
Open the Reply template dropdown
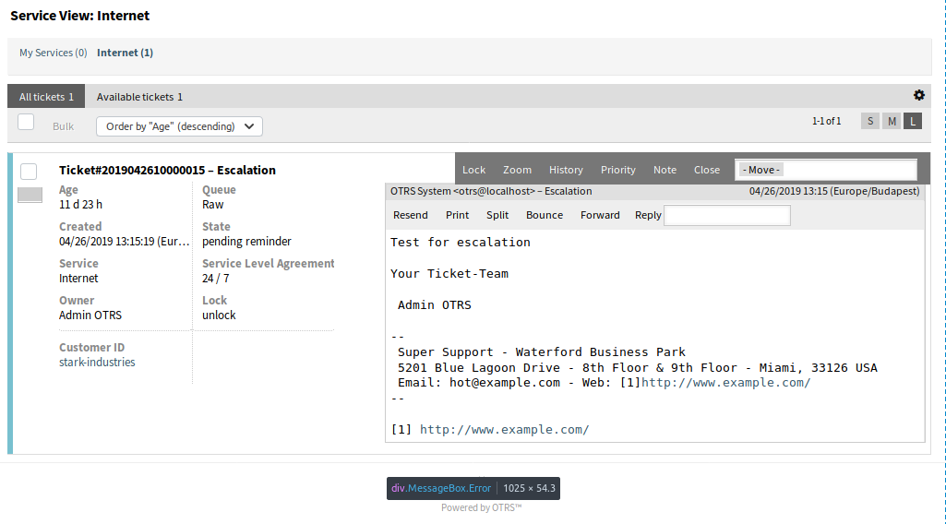coord(727,215)
